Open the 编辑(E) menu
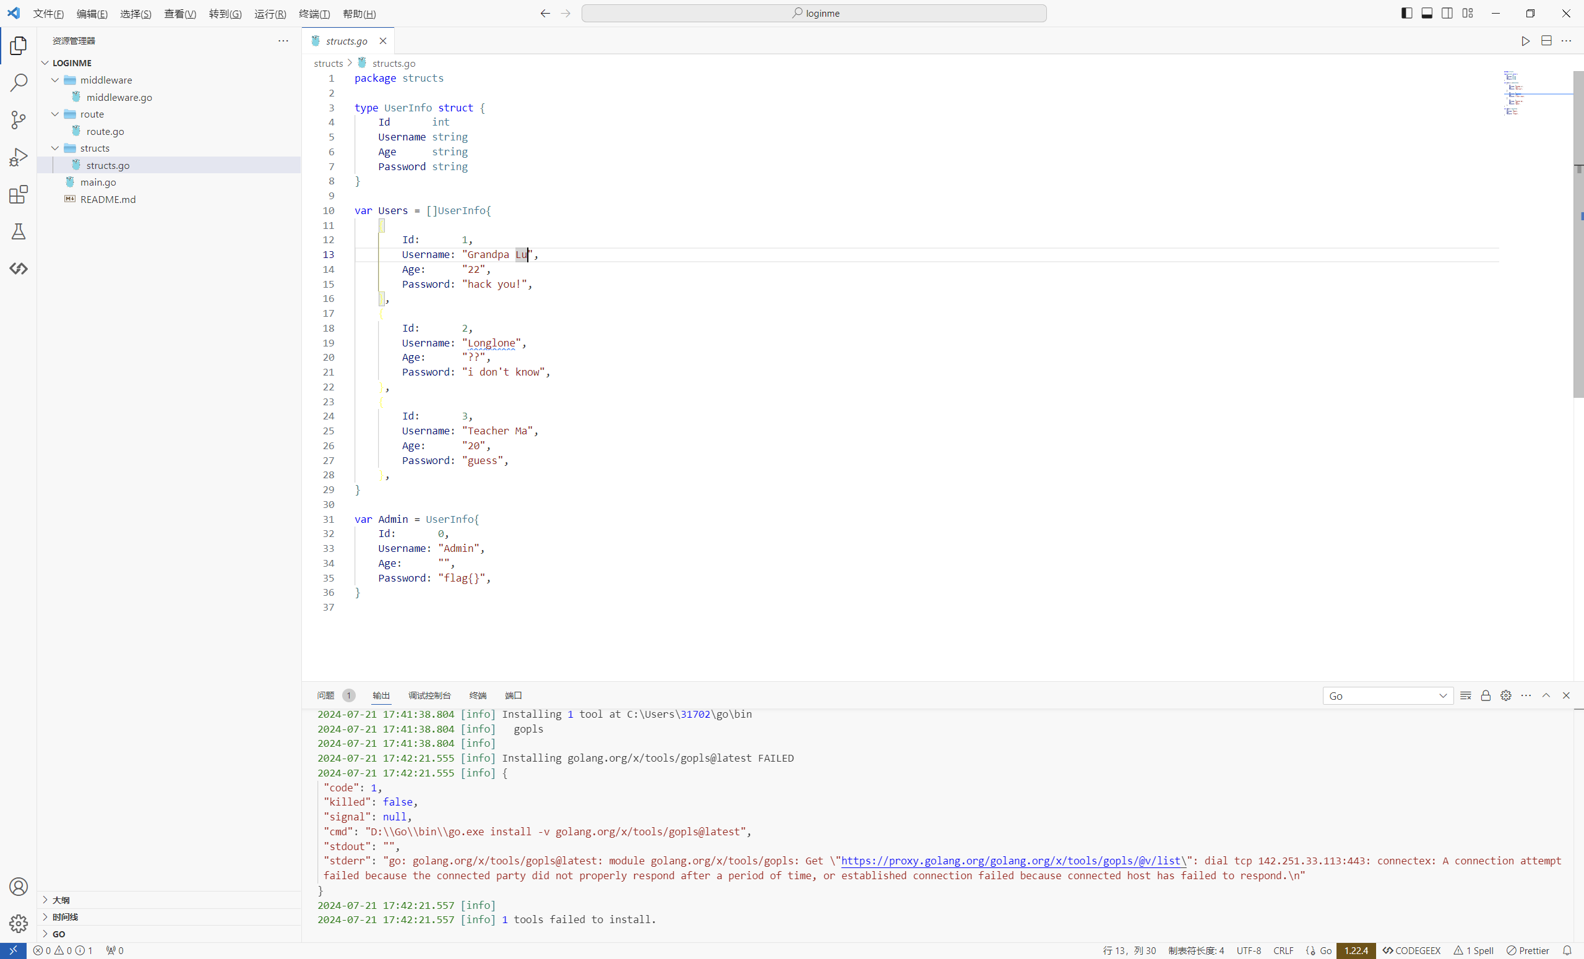 coord(92,14)
